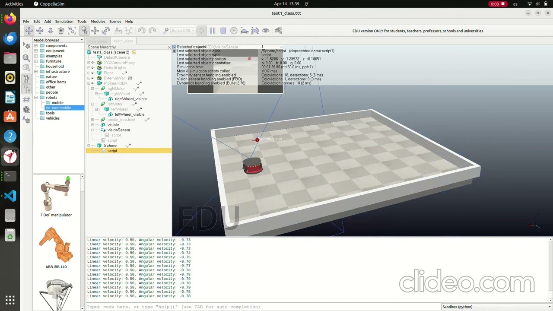Open the Modules menu
The width and height of the screenshot is (553, 311).
pyautogui.click(x=98, y=21)
